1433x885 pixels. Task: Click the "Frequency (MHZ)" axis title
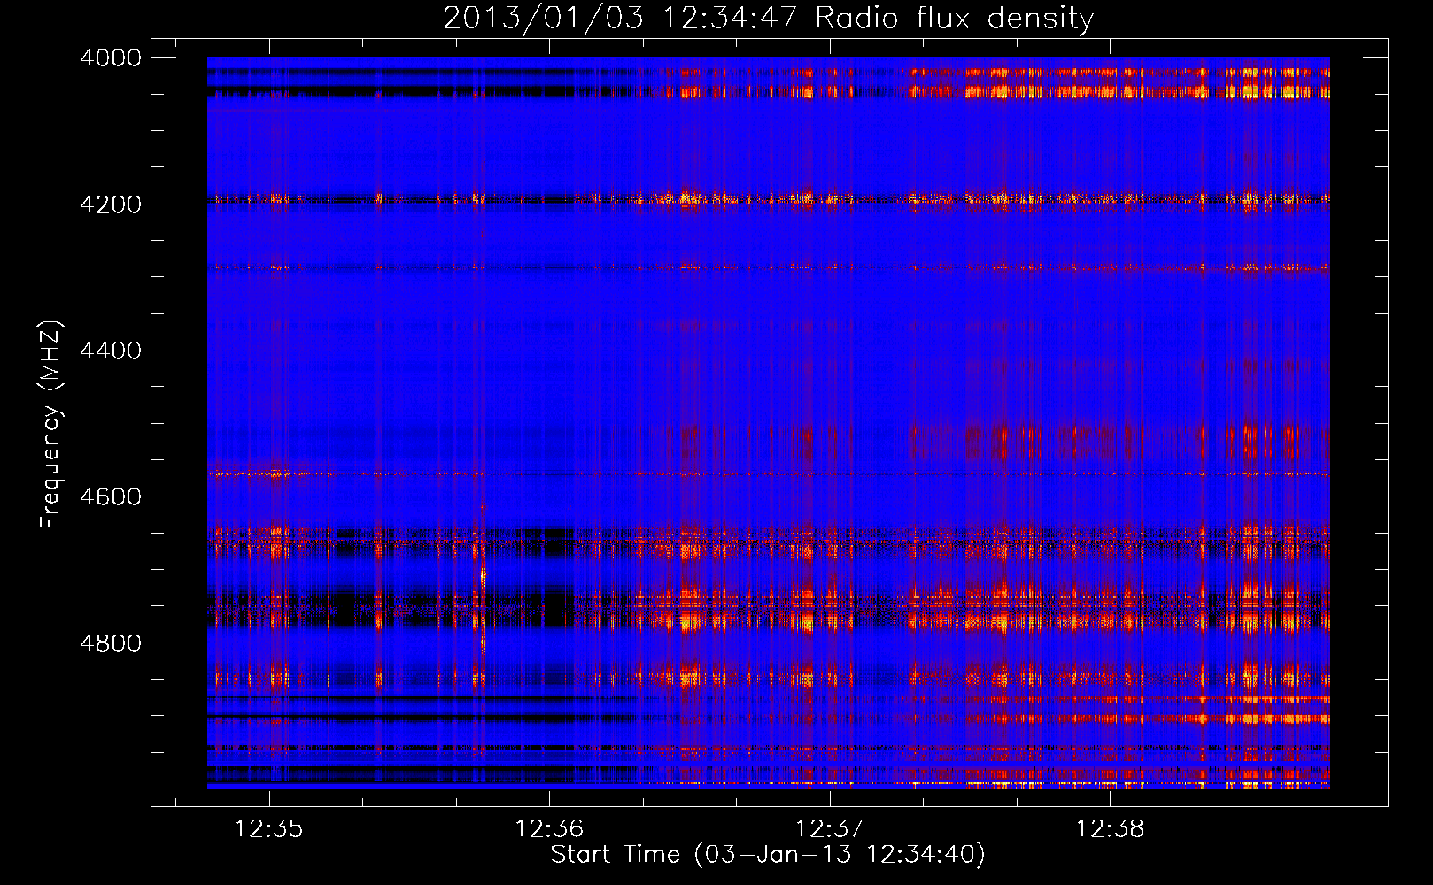(x=50, y=425)
